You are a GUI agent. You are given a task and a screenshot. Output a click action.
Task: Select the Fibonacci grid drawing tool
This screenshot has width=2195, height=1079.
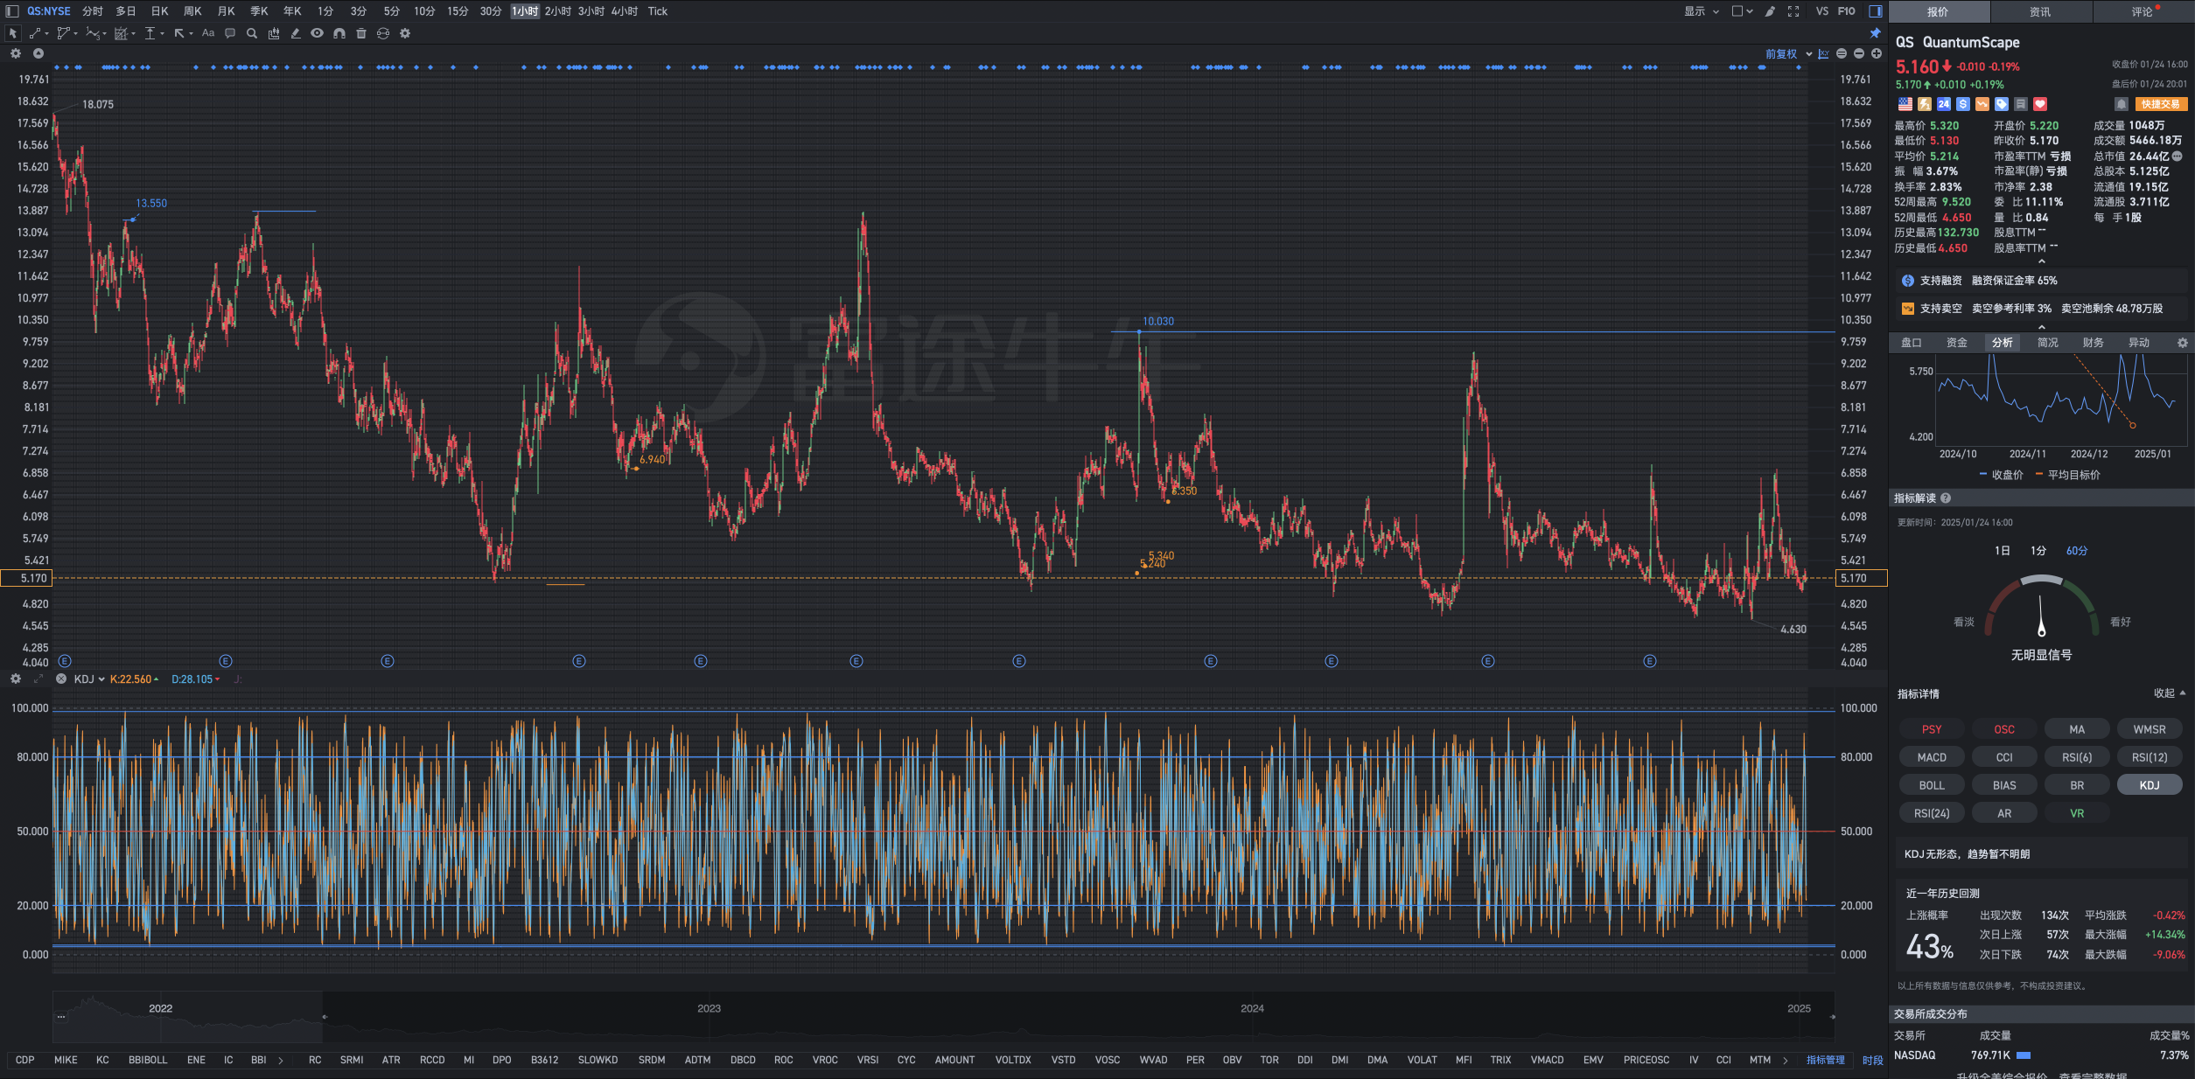click(122, 33)
